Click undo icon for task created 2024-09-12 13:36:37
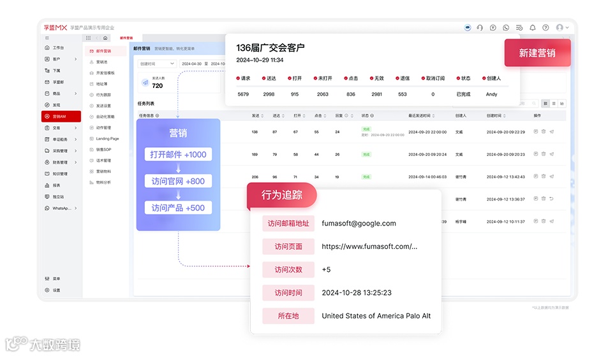 point(551,199)
